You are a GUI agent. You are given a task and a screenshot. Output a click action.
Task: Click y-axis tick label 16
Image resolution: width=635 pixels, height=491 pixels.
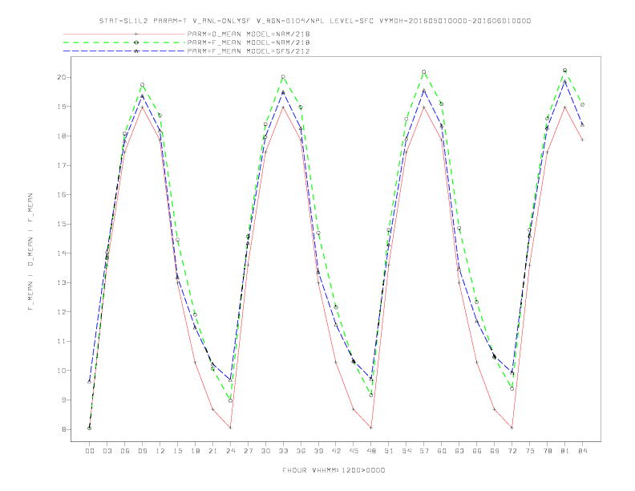pyautogui.click(x=62, y=194)
